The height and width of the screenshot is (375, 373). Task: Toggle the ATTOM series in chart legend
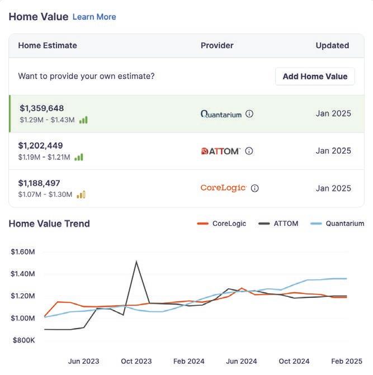[x=278, y=224]
